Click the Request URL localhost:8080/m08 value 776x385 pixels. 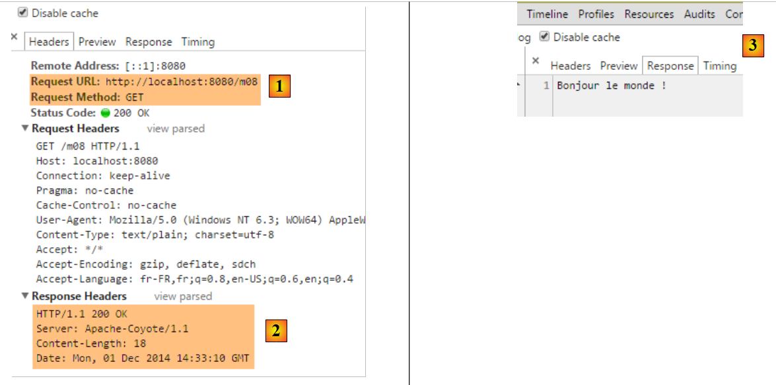[x=182, y=82]
